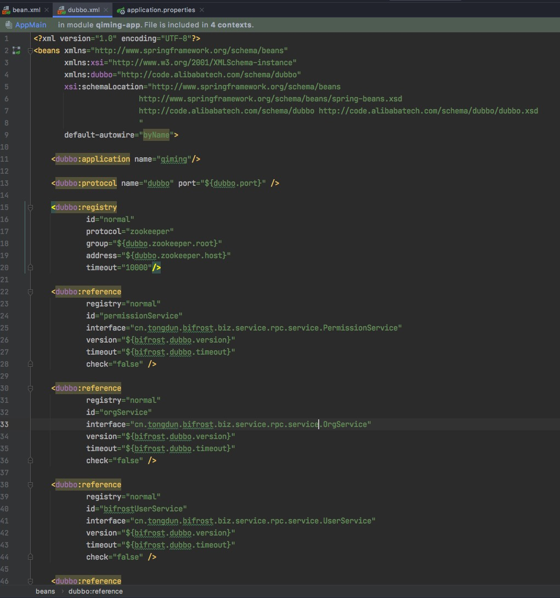Viewport: 560px width, 598px height.
Task: Click the bean.xml tab's file icon
Action: (7, 10)
